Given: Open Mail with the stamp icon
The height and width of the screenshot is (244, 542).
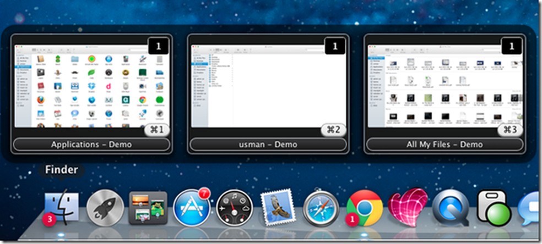Looking at the screenshot, I should 278,209.
